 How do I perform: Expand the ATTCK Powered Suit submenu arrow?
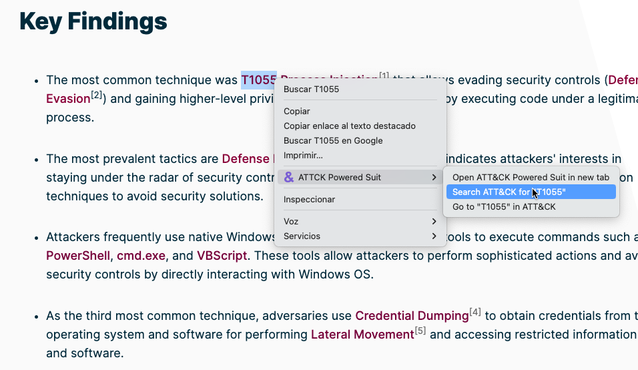point(434,178)
